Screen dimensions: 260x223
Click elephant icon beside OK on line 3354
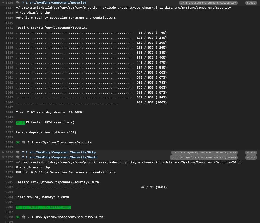point(24,142)
